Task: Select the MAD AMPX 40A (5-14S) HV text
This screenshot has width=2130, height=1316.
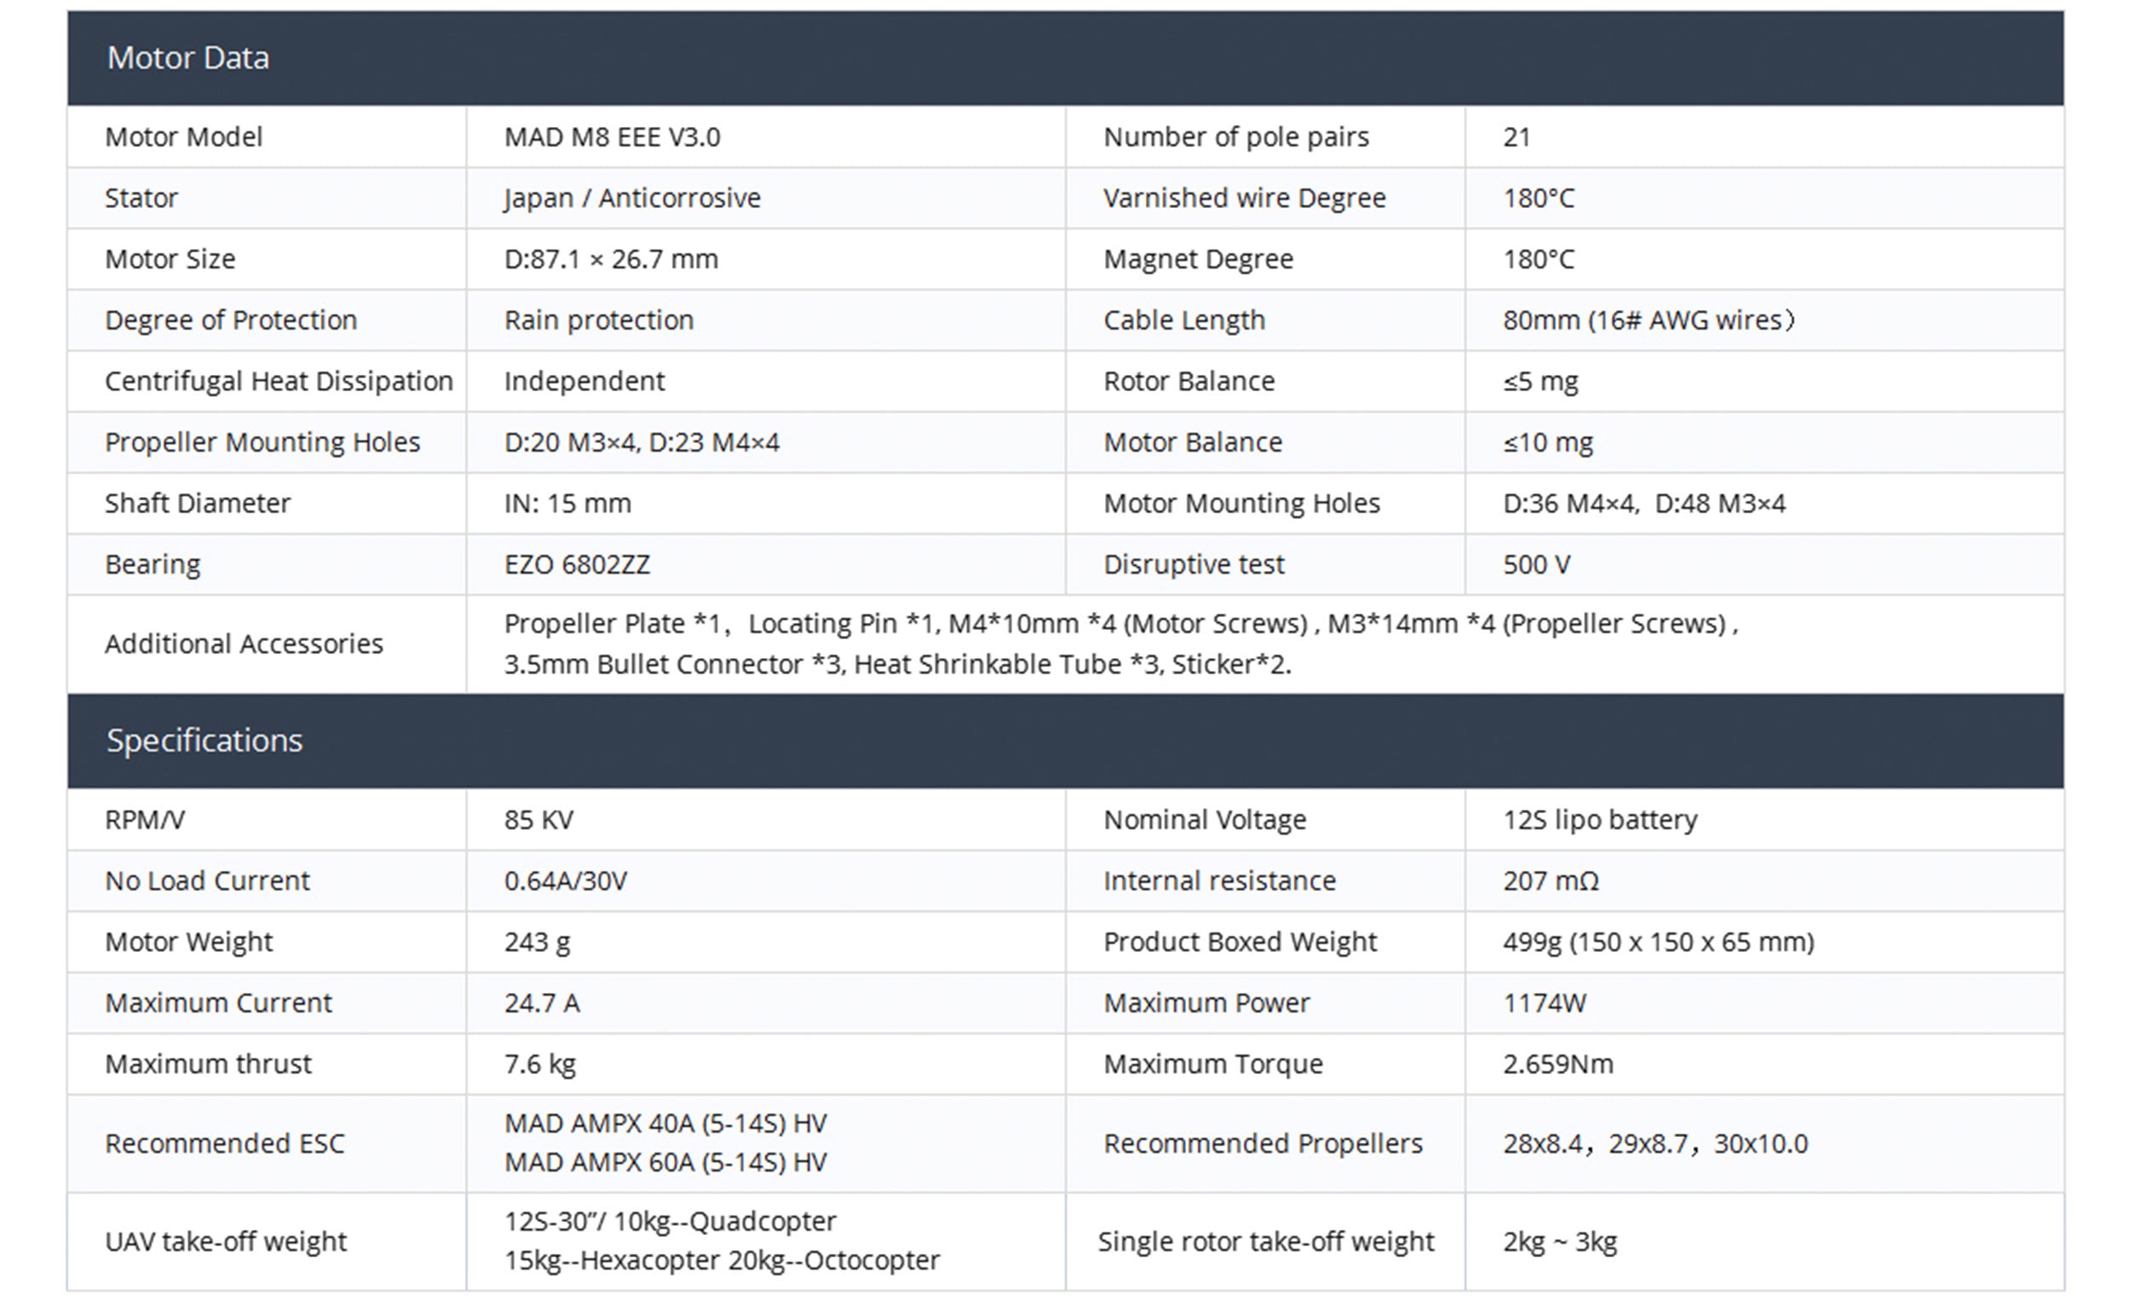Action: coord(665,1123)
